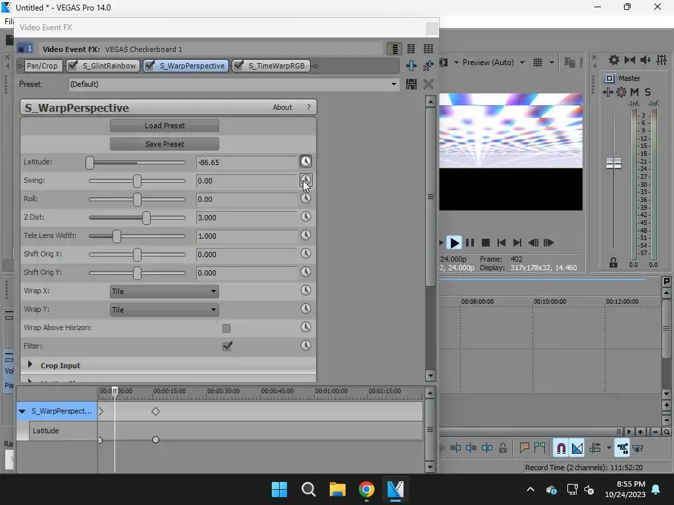Click the Tele Lens Width slider handle
Screen dimensions: 674x505
point(117,236)
